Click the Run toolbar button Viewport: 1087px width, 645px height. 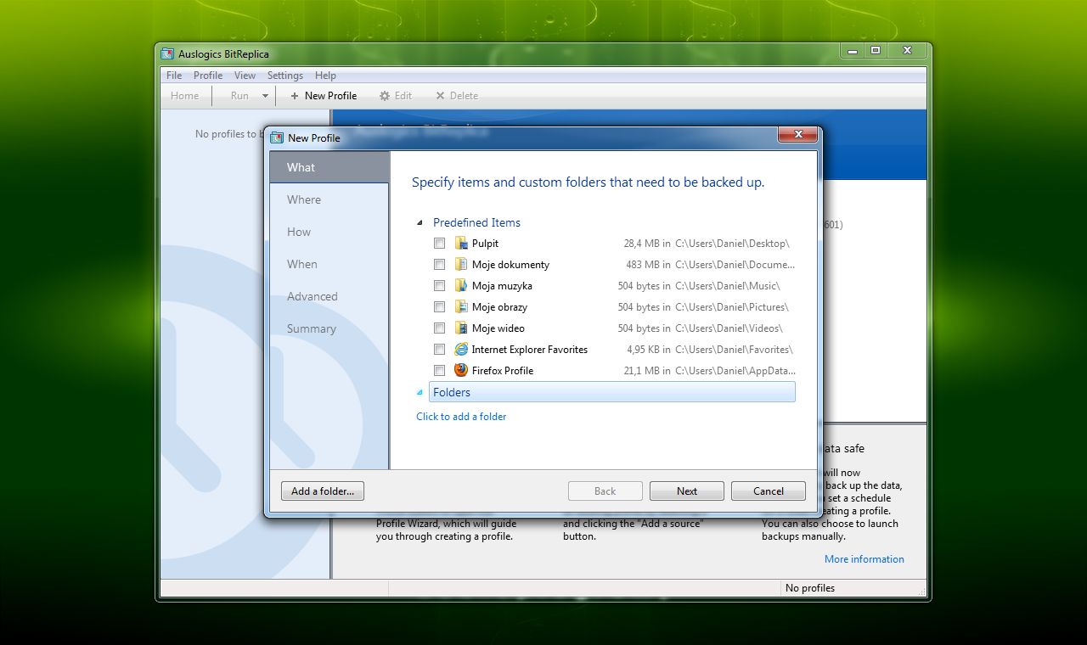(x=239, y=96)
